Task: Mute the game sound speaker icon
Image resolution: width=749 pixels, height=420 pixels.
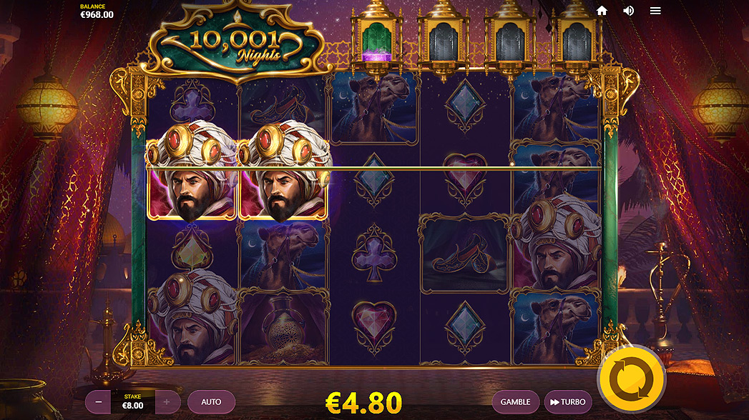Action: [628, 11]
